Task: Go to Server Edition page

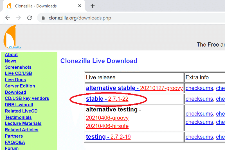Action: (x=20, y=86)
